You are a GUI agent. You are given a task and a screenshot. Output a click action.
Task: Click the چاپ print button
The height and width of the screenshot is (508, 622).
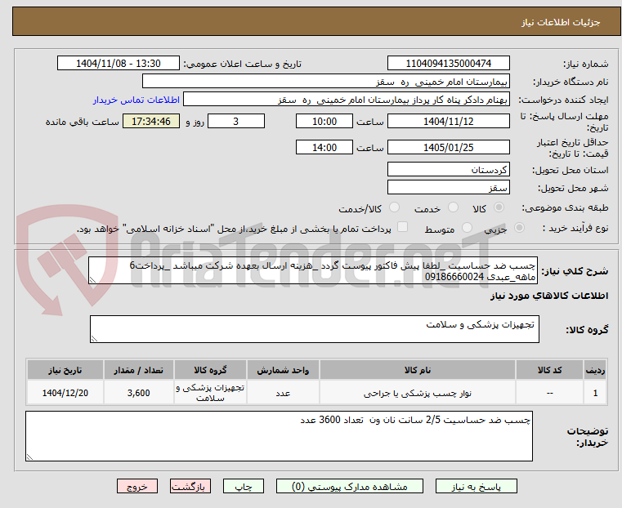click(244, 486)
